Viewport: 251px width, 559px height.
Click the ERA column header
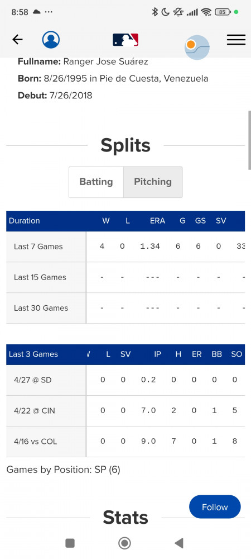tap(157, 221)
